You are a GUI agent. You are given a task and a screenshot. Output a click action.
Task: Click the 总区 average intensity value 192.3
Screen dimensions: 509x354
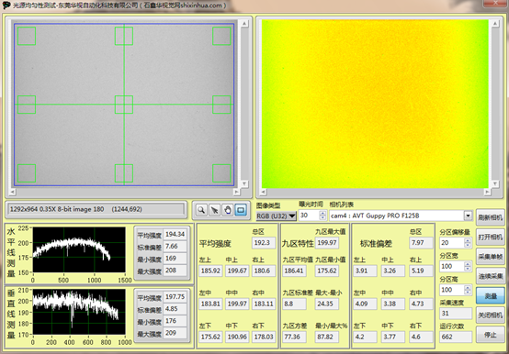pos(264,243)
